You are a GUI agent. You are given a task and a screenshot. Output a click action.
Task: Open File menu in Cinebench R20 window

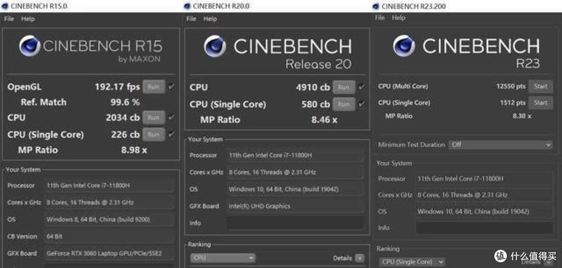tap(191, 19)
